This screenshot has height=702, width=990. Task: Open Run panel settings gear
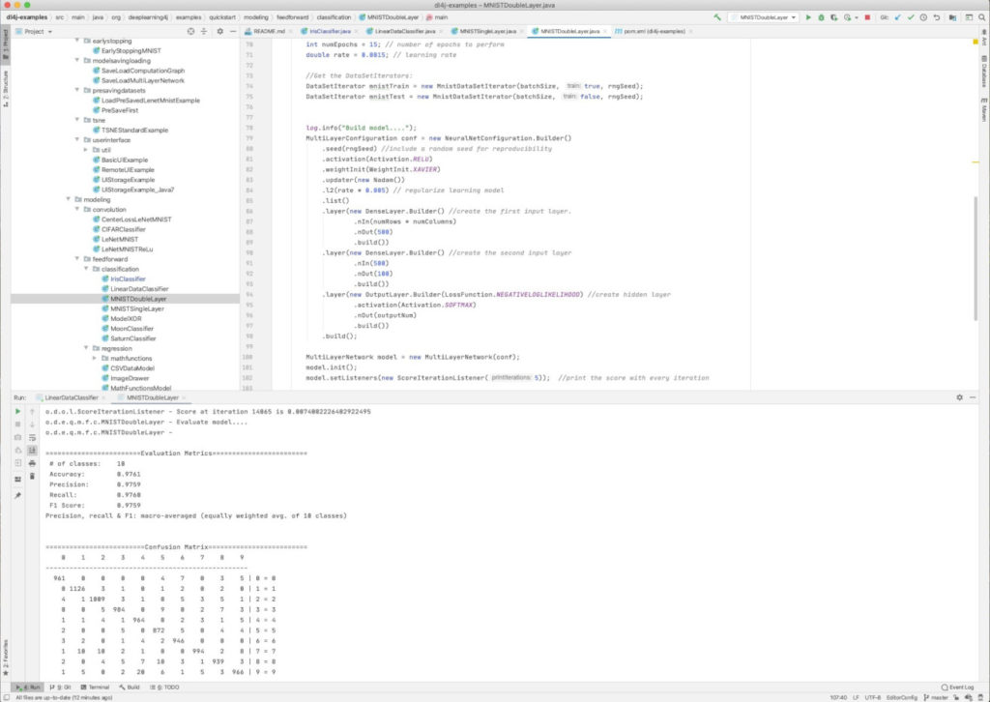[960, 397]
